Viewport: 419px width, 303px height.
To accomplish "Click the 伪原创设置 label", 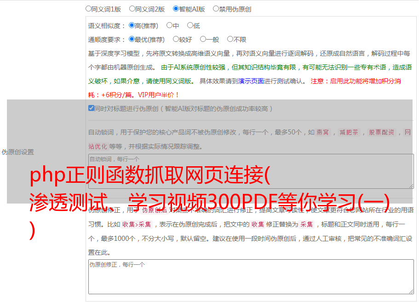I will coord(18,152).
